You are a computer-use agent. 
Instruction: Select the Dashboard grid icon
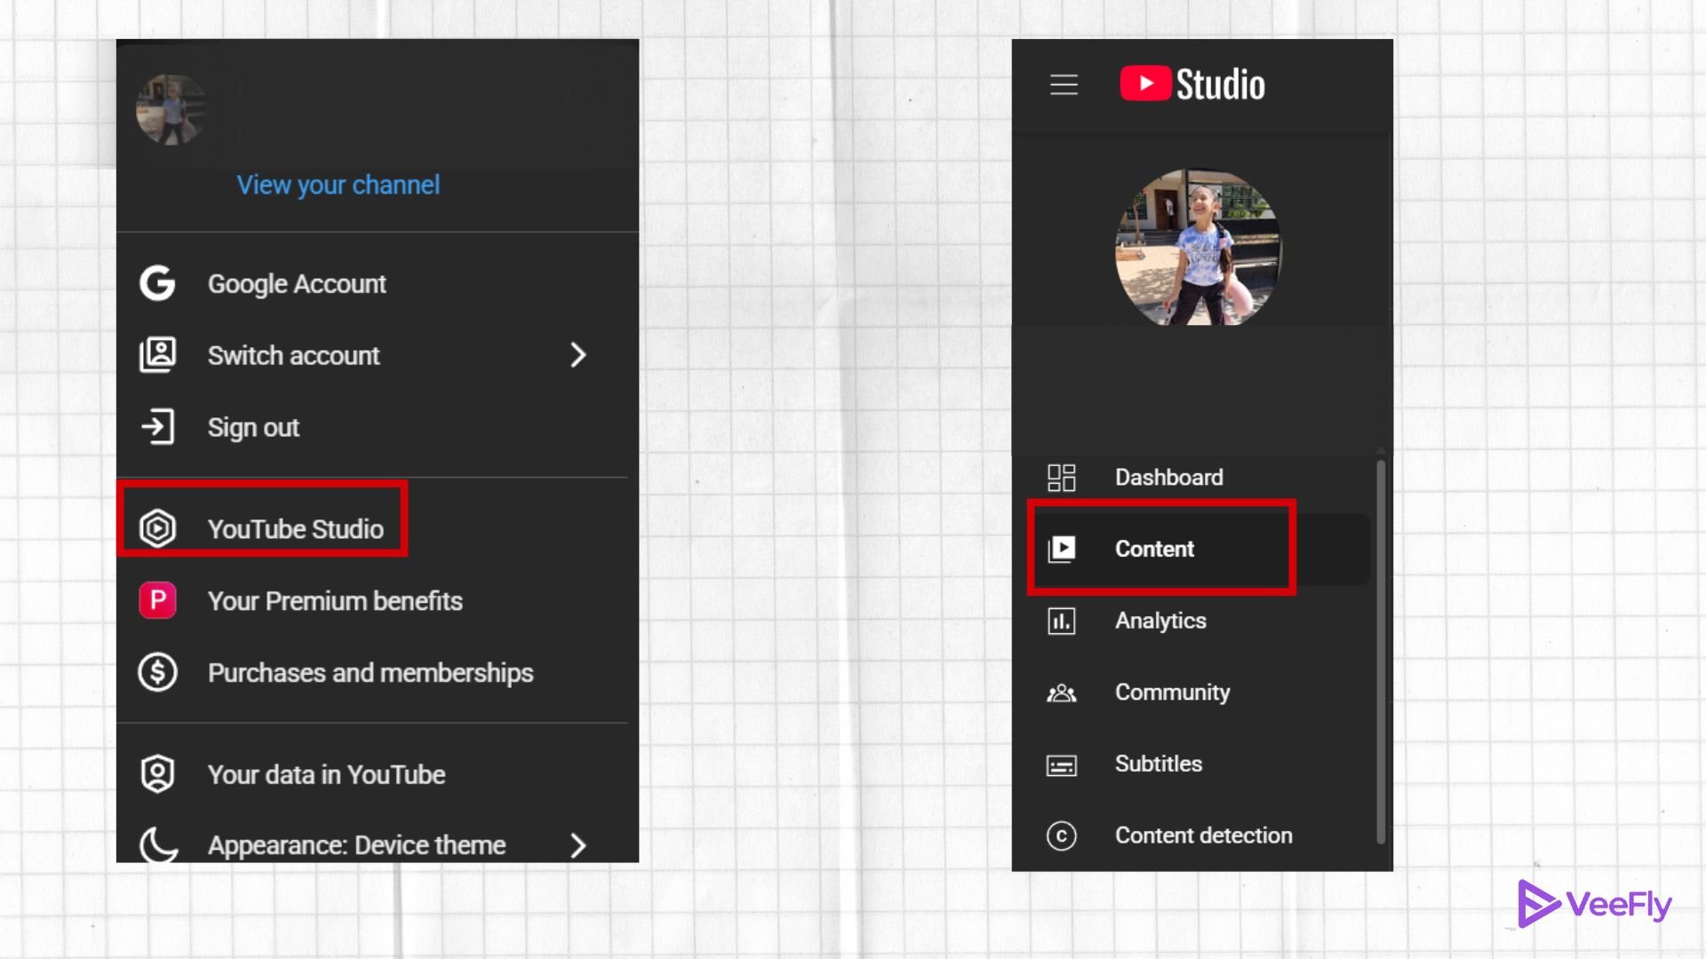1063,477
